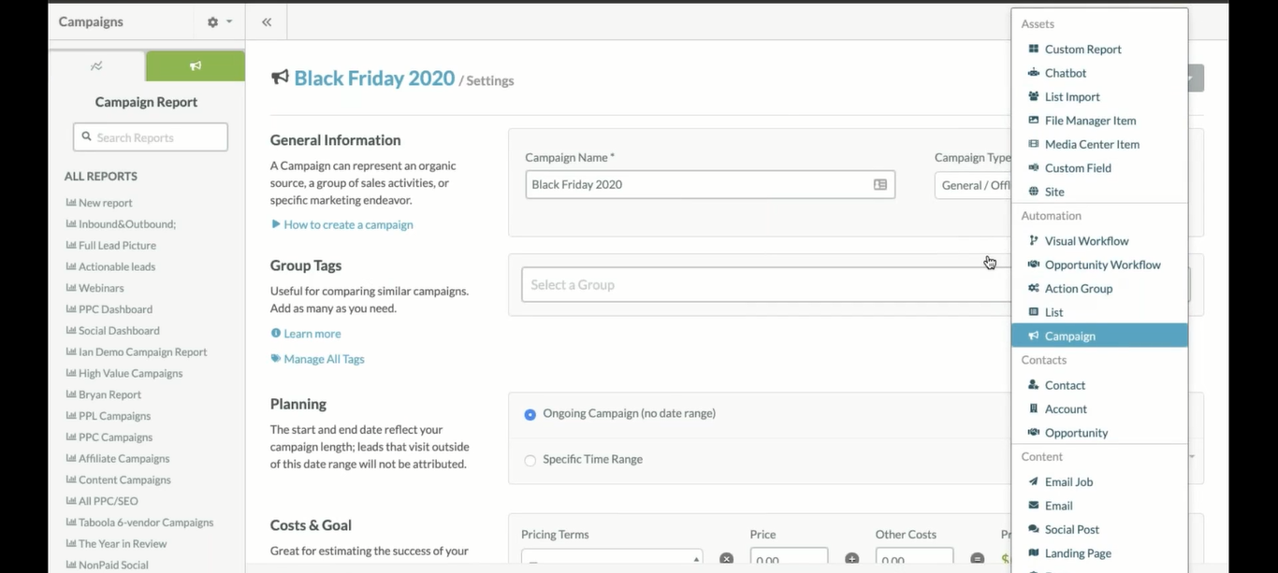This screenshot has height=573, width=1278.
Task: Click the equals icon after Other Costs
Action: 977,559
